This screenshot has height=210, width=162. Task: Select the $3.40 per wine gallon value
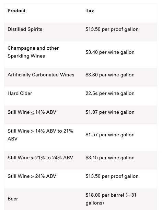tap(110, 52)
